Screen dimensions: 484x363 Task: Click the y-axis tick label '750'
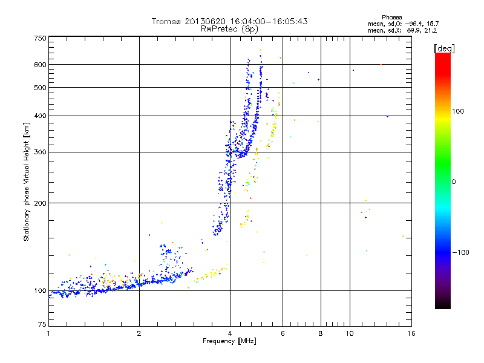[40, 38]
